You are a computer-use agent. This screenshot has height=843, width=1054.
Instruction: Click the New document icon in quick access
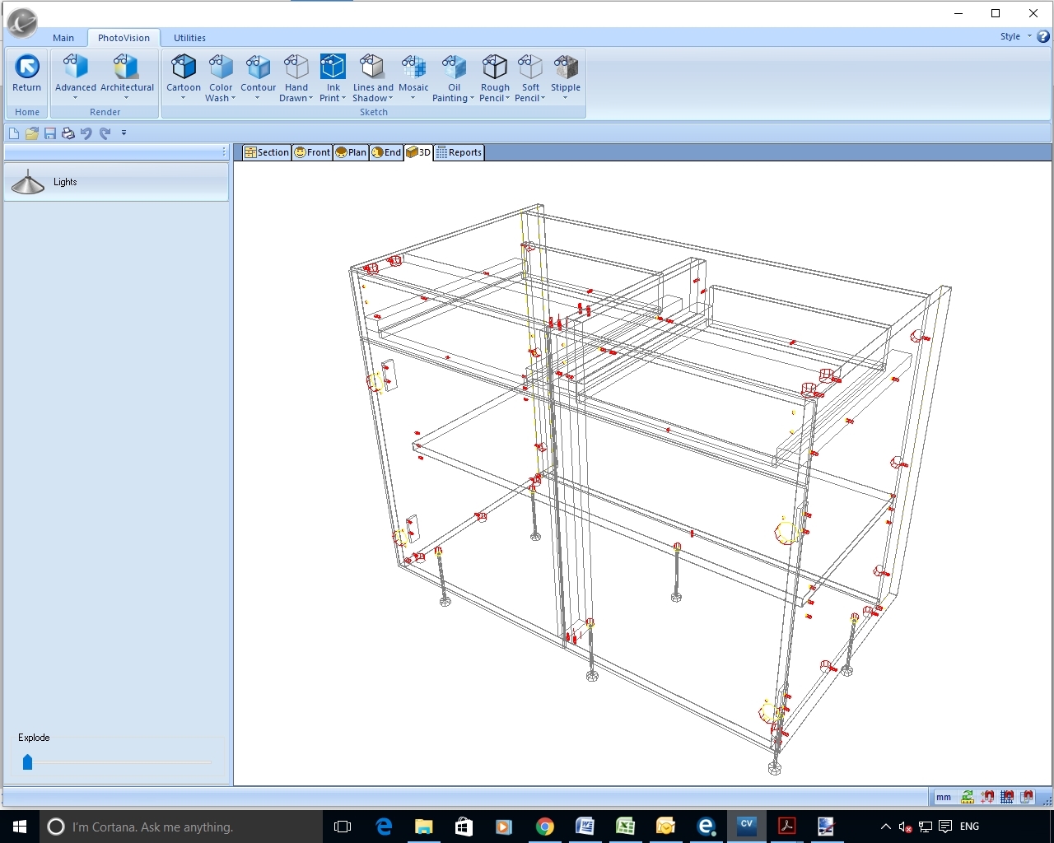click(x=14, y=133)
